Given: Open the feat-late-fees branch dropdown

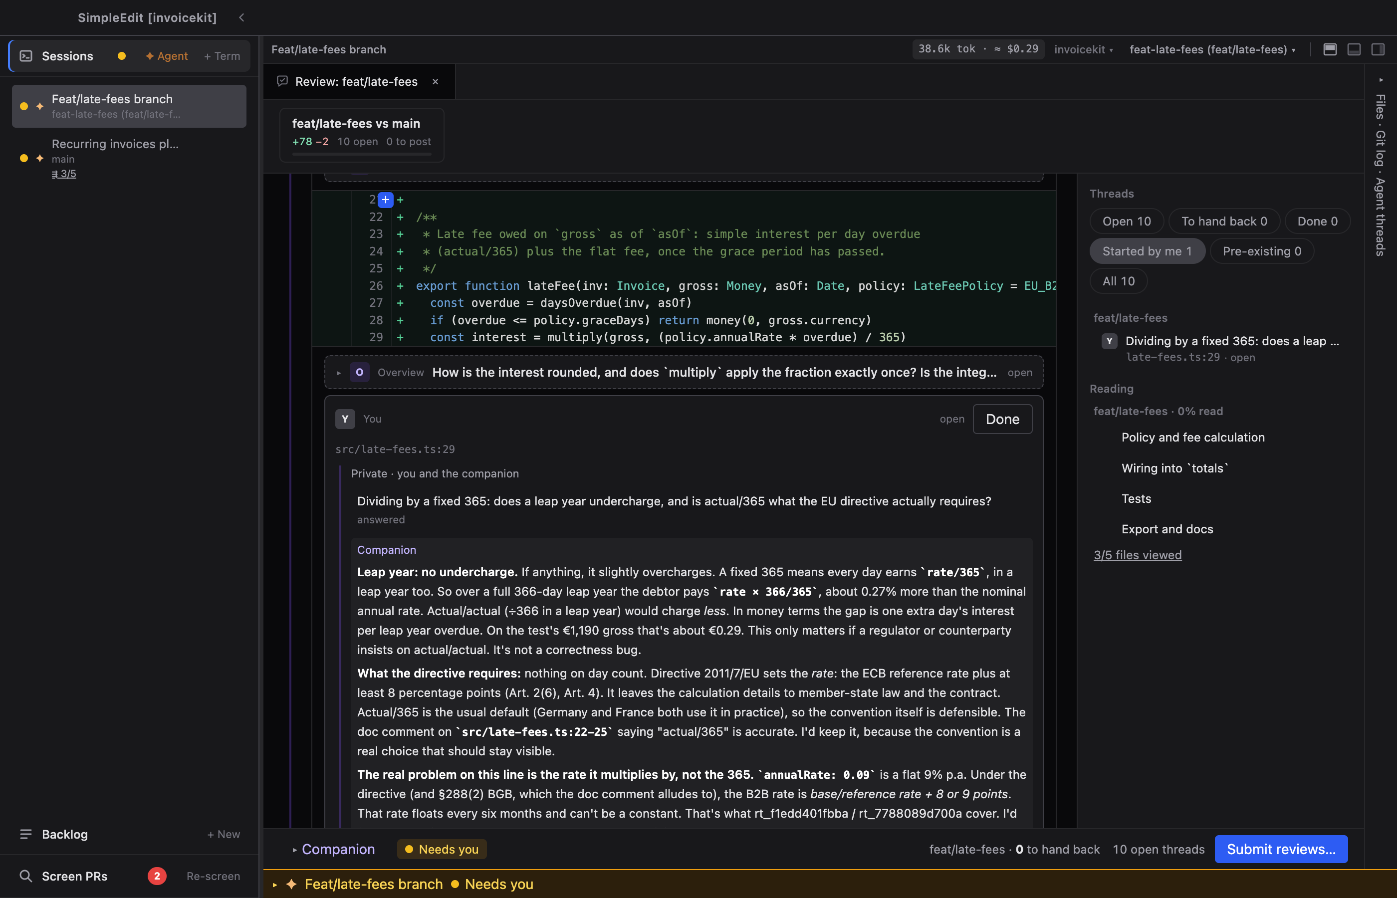Looking at the screenshot, I should (x=1212, y=49).
